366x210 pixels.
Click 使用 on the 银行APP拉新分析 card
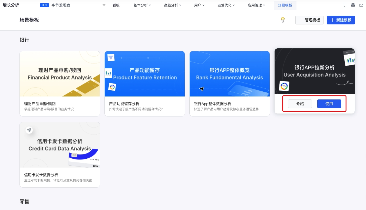coord(329,104)
